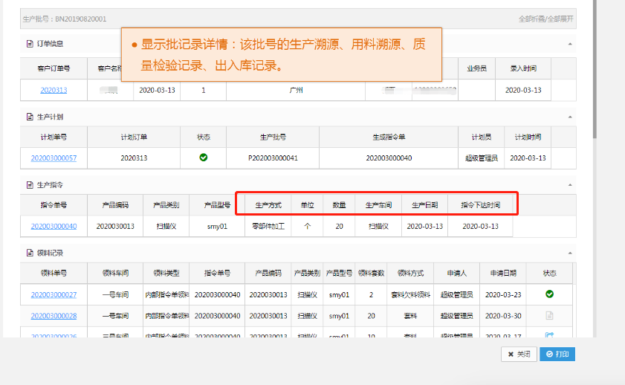This screenshot has height=385, width=625.
Task: Click 领料类型 column header
Action: pos(166,274)
